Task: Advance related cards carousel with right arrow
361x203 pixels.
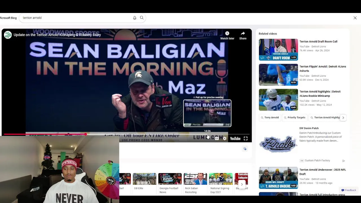Action: click(x=242, y=184)
